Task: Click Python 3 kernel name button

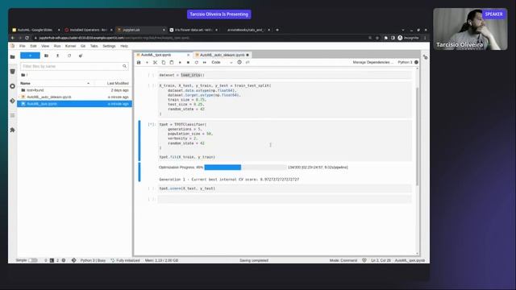Action: pyautogui.click(x=405, y=62)
